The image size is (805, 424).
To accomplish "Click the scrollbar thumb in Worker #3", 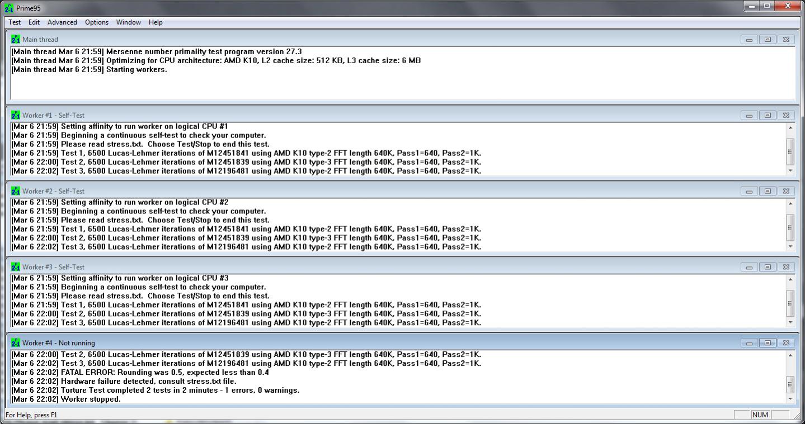I will coord(790,303).
